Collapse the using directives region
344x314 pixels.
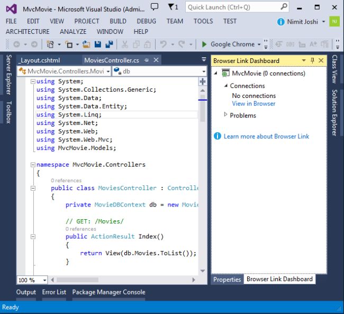tap(33, 82)
